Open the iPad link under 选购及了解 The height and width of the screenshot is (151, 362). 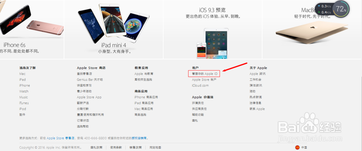coord(22,79)
